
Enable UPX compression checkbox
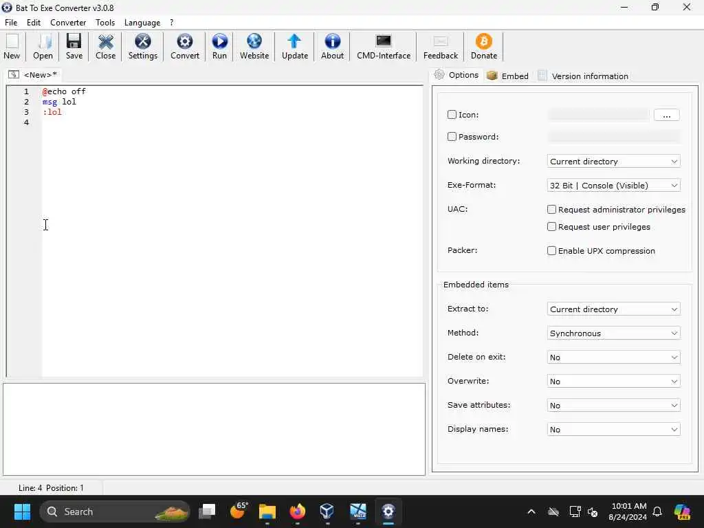pyautogui.click(x=551, y=250)
